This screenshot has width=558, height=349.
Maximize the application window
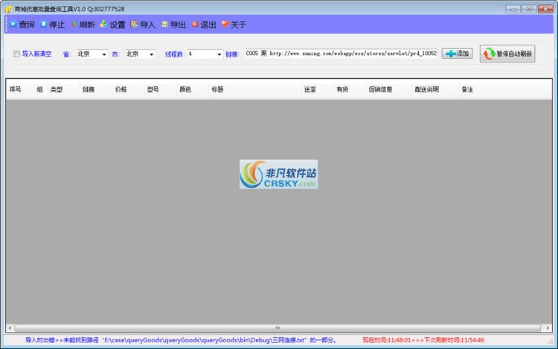(x=530, y=9)
